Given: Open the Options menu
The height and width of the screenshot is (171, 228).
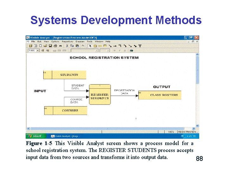Looking at the screenshot, I should (x=55, y=41).
